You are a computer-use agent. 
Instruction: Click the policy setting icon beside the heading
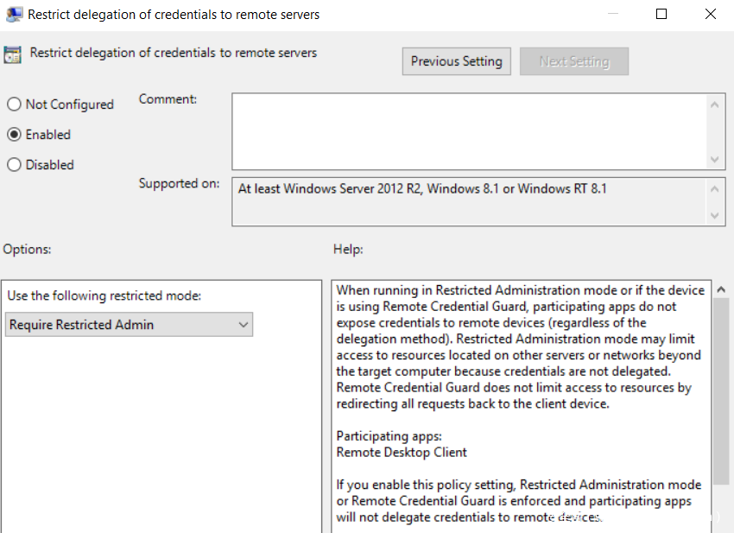[13, 54]
